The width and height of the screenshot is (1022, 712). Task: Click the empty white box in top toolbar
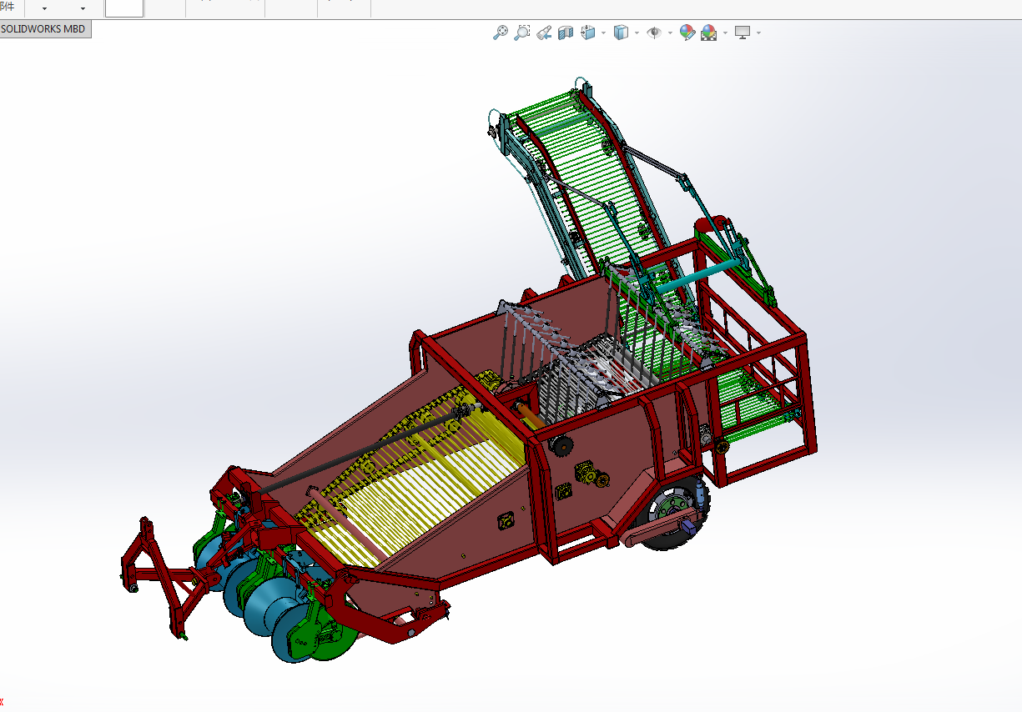pyautogui.click(x=124, y=8)
